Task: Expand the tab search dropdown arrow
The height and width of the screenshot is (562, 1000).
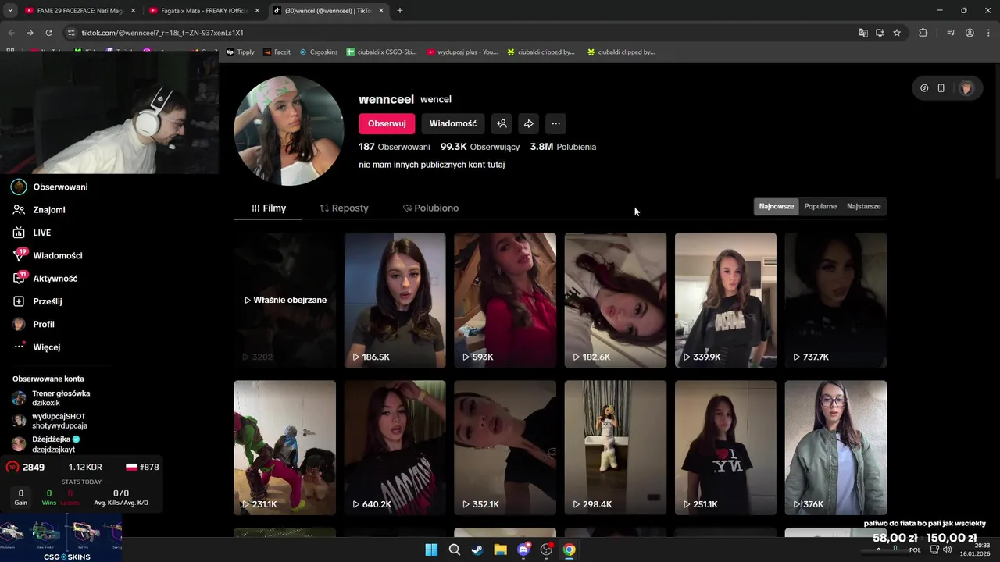Action: [x=10, y=11]
